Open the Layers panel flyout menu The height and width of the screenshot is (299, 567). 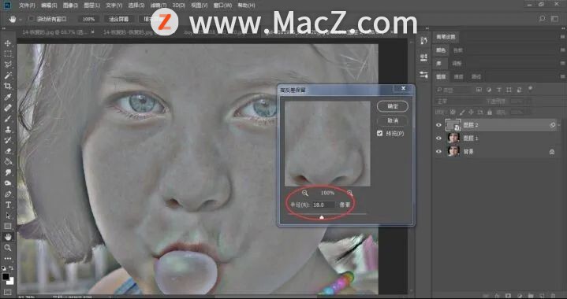pyautogui.click(x=562, y=76)
